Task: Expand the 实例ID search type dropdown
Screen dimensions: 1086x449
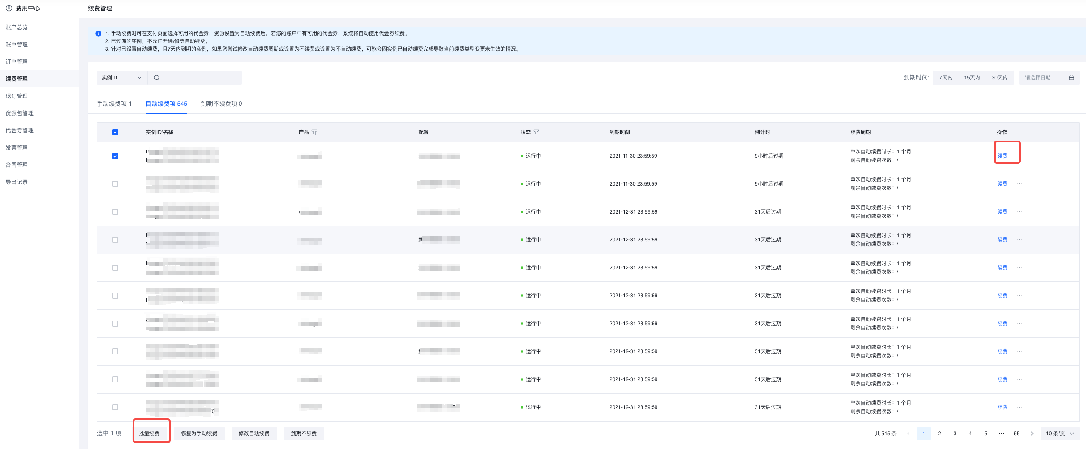Action: [122, 78]
